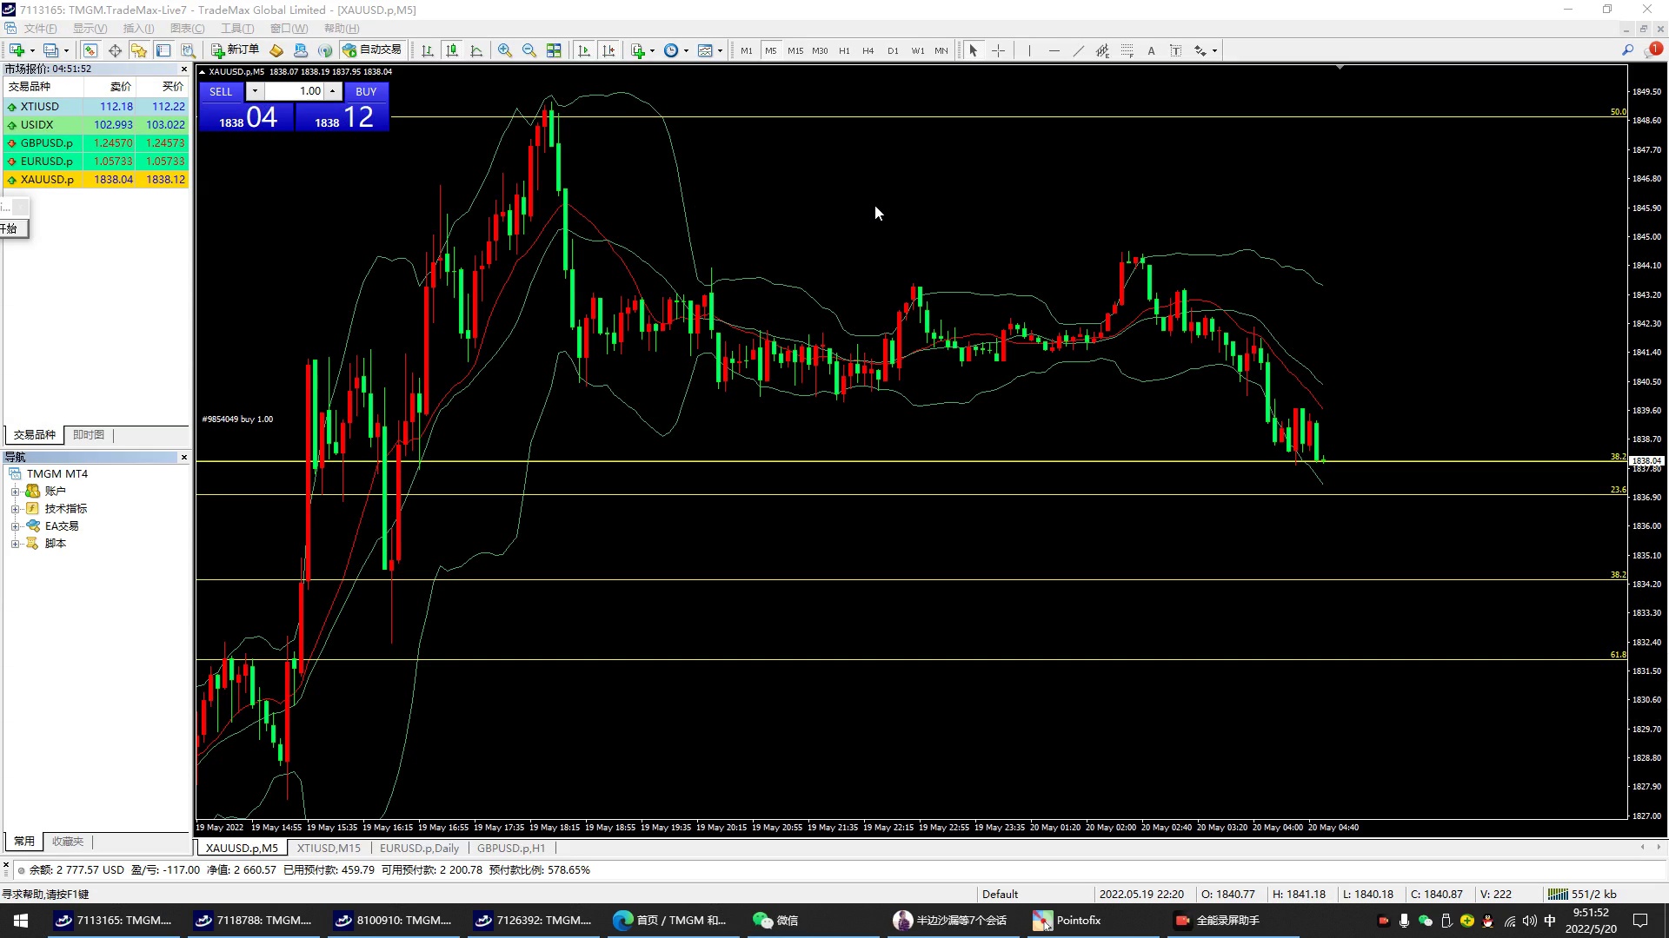Toggle chart auto scroll icon
The image size is (1669, 938).
click(584, 50)
